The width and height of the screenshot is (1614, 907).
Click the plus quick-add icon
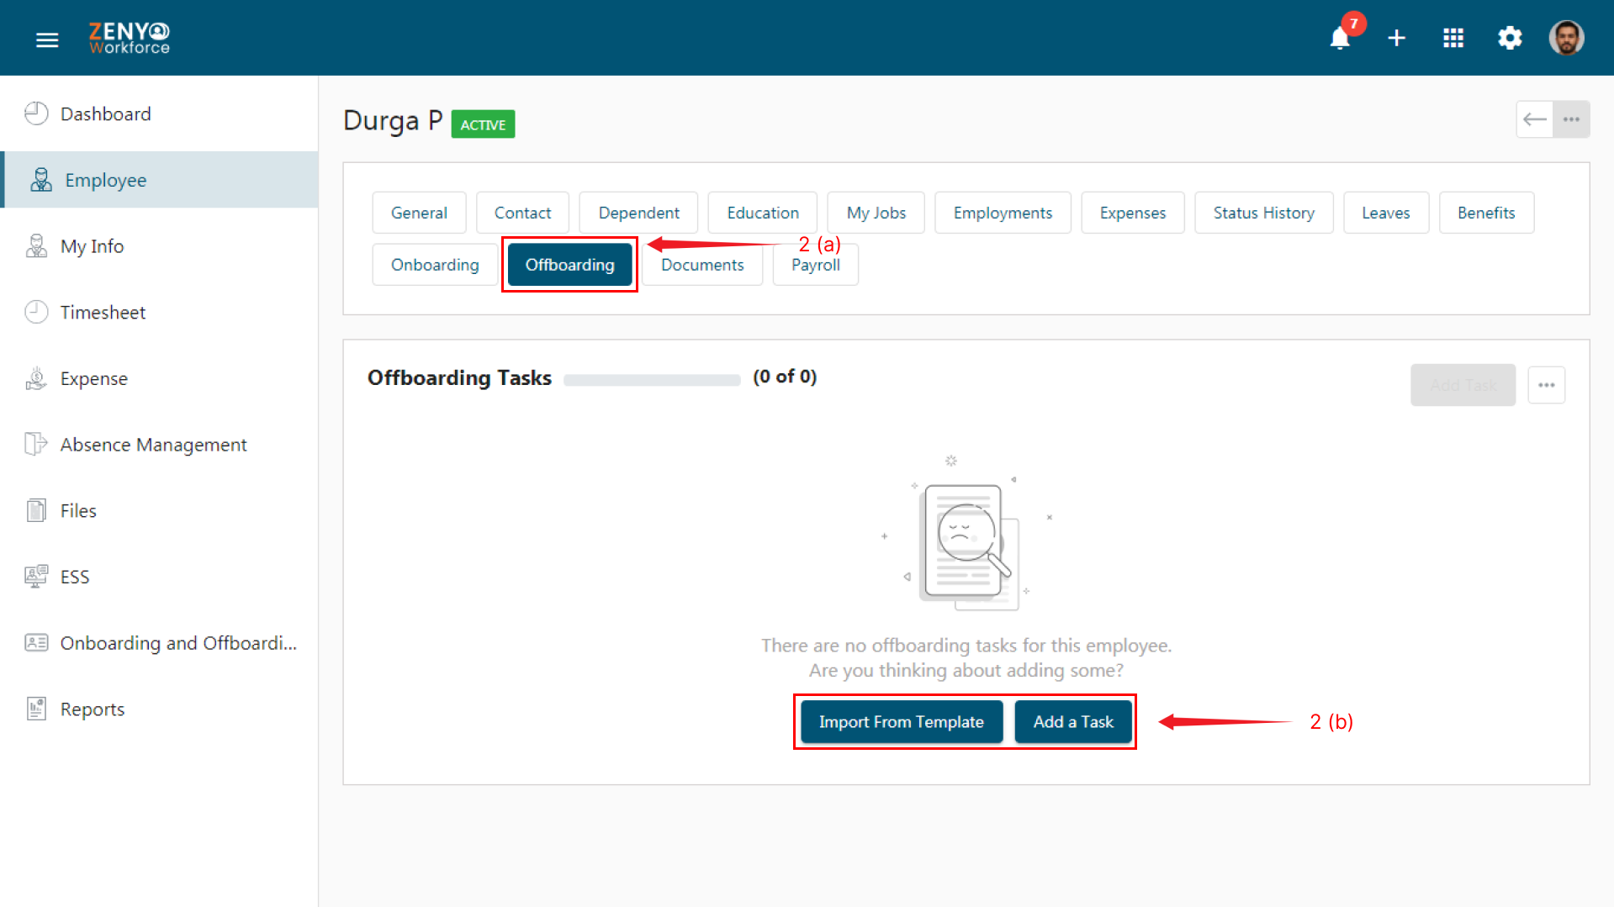(1396, 39)
